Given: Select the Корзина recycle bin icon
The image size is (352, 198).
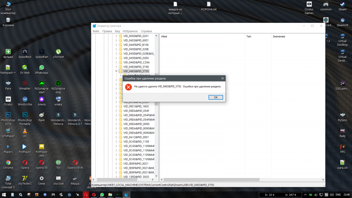Looking at the screenshot, I should [x=8, y=22].
